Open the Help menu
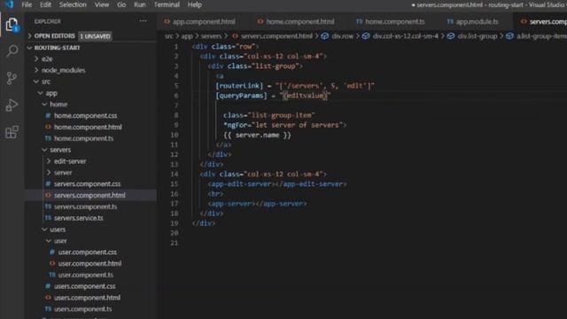567x319 pixels. click(x=195, y=4)
